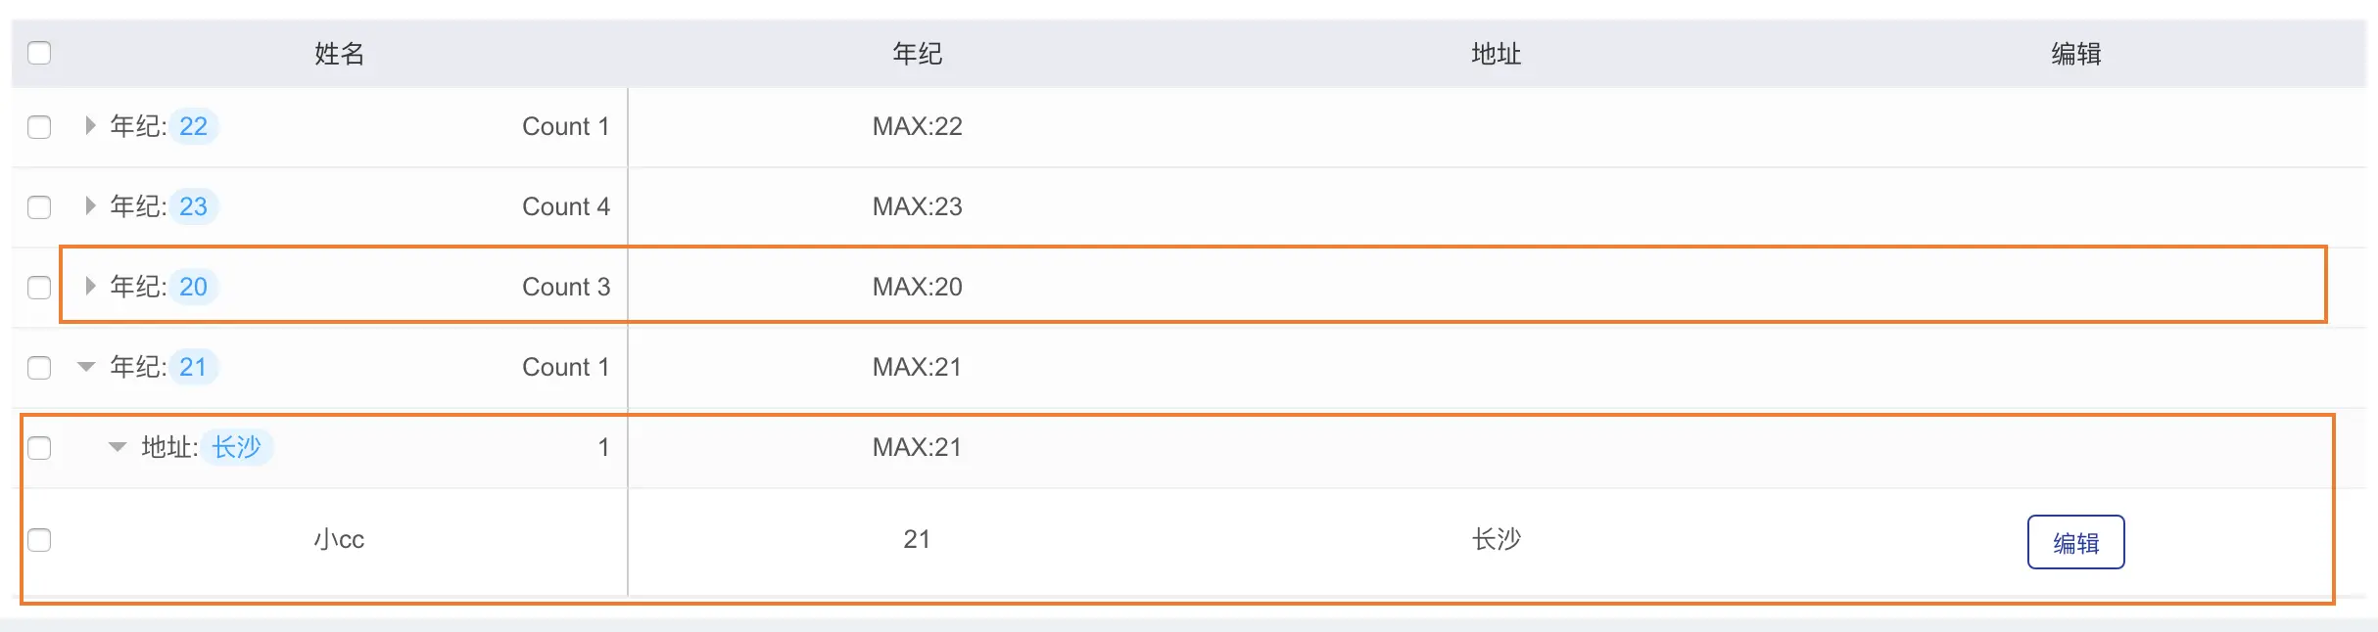The width and height of the screenshot is (2378, 632).
Task: Expand the 年纪: 23 group row
Action: [x=90, y=205]
